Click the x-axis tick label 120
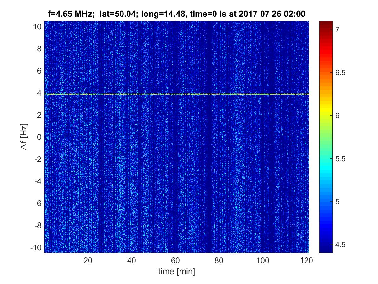This screenshot has width=378, height=284. [x=306, y=260]
